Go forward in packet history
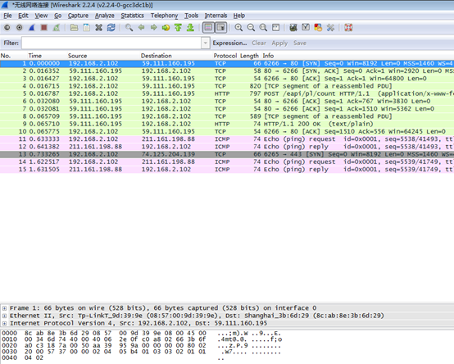 pos(153,28)
